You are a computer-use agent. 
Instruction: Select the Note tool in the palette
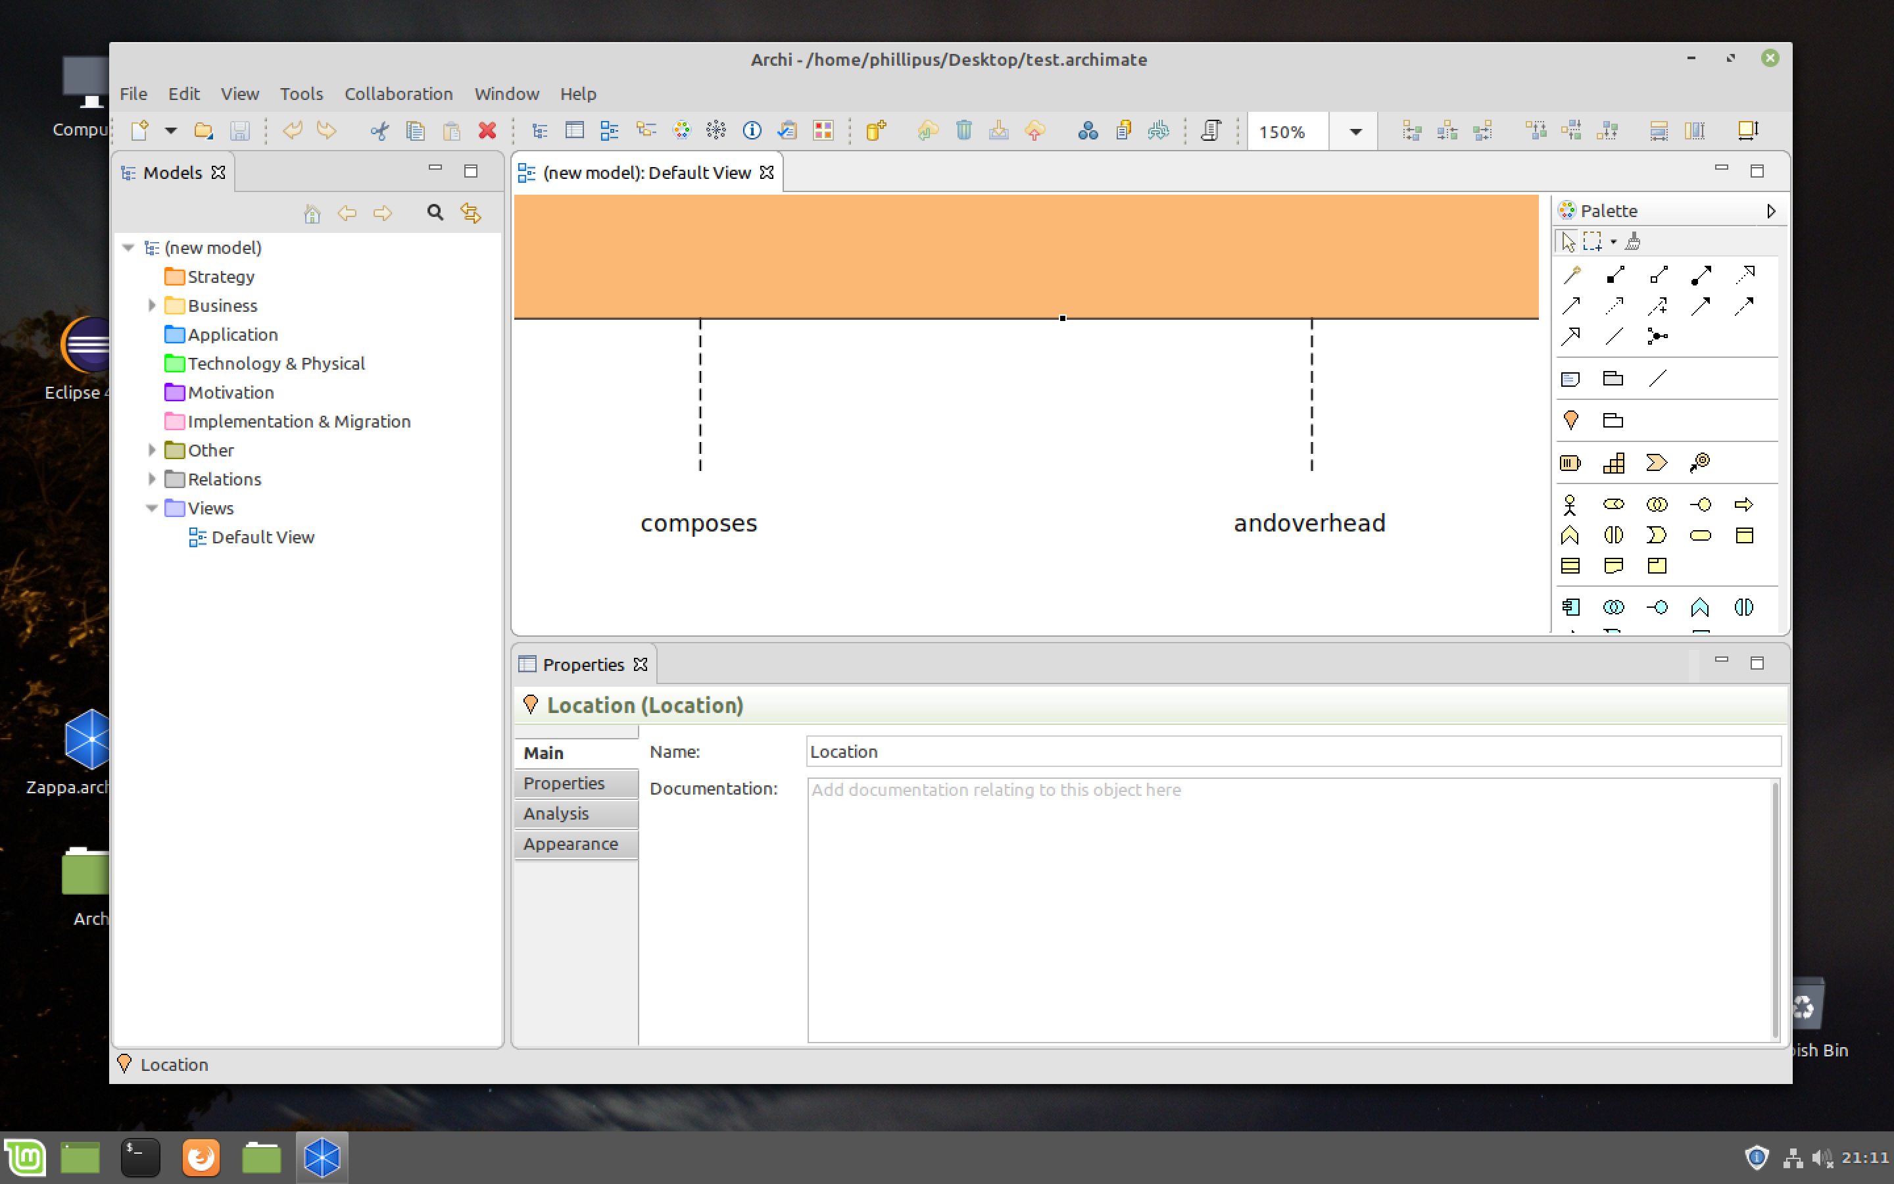coord(1570,378)
